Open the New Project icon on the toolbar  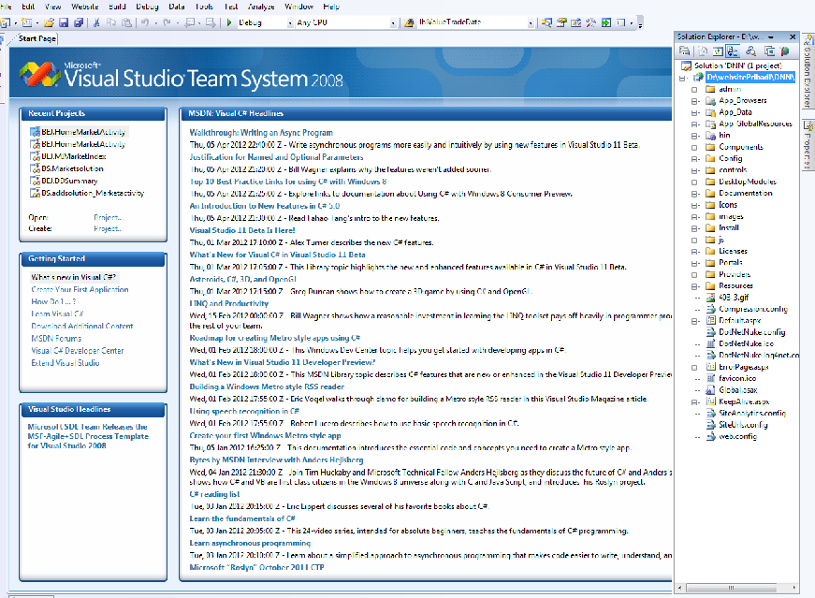point(7,21)
